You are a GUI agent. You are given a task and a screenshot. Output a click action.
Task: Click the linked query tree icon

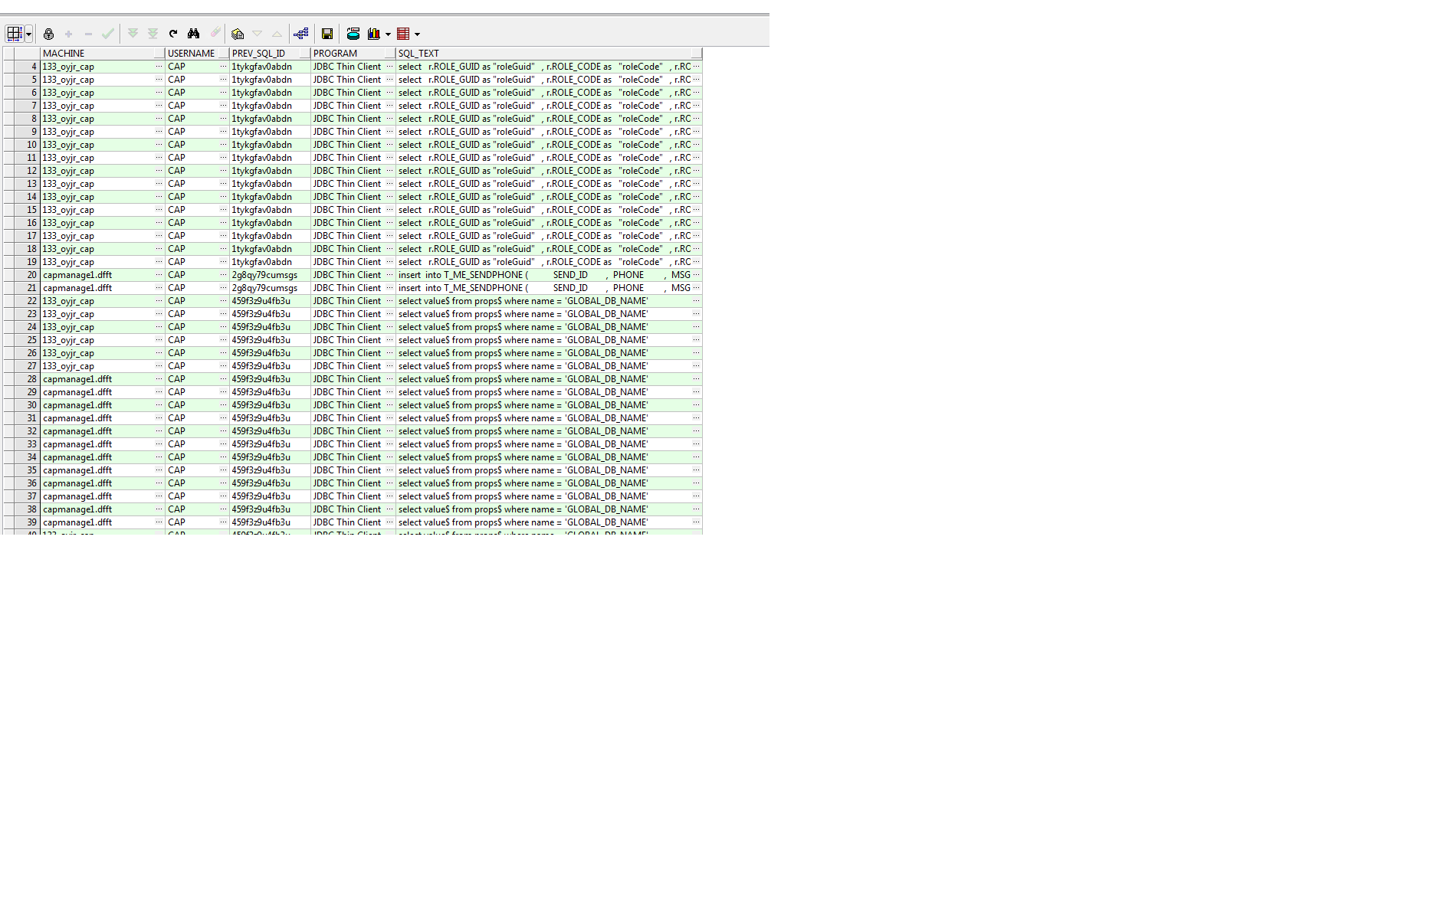(301, 34)
